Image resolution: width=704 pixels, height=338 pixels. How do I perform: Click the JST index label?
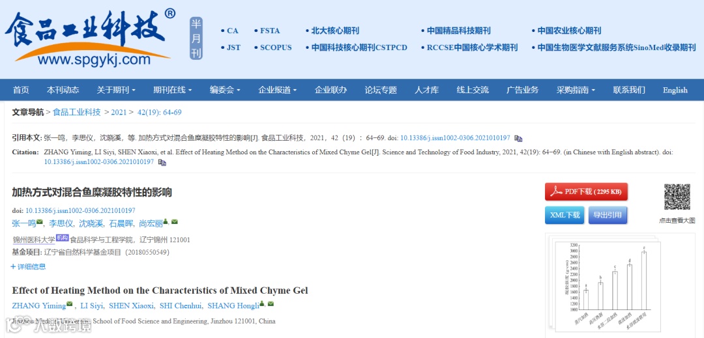pos(233,48)
